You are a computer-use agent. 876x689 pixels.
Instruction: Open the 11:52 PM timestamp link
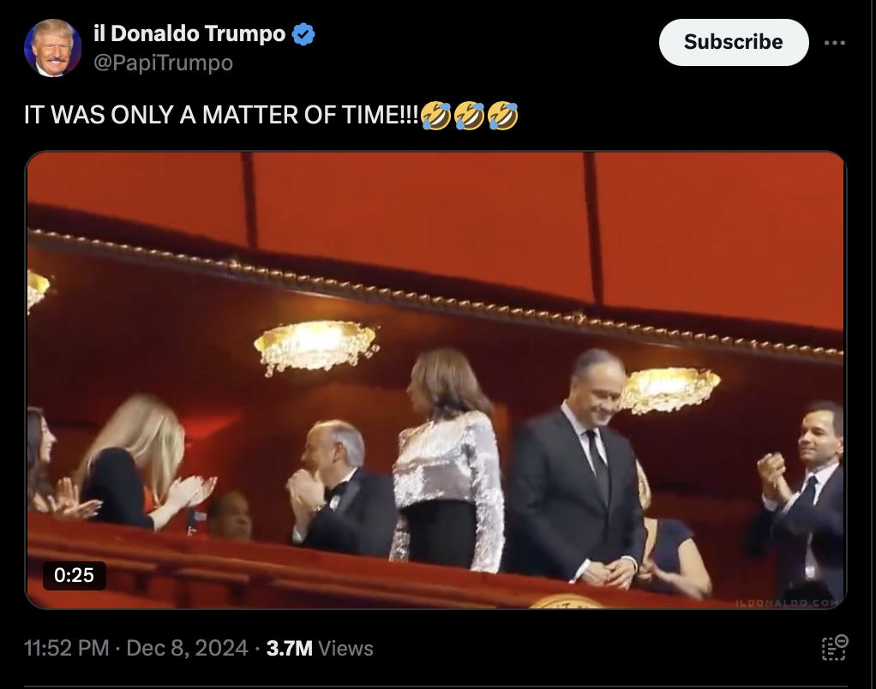click(x=67, y=648)
